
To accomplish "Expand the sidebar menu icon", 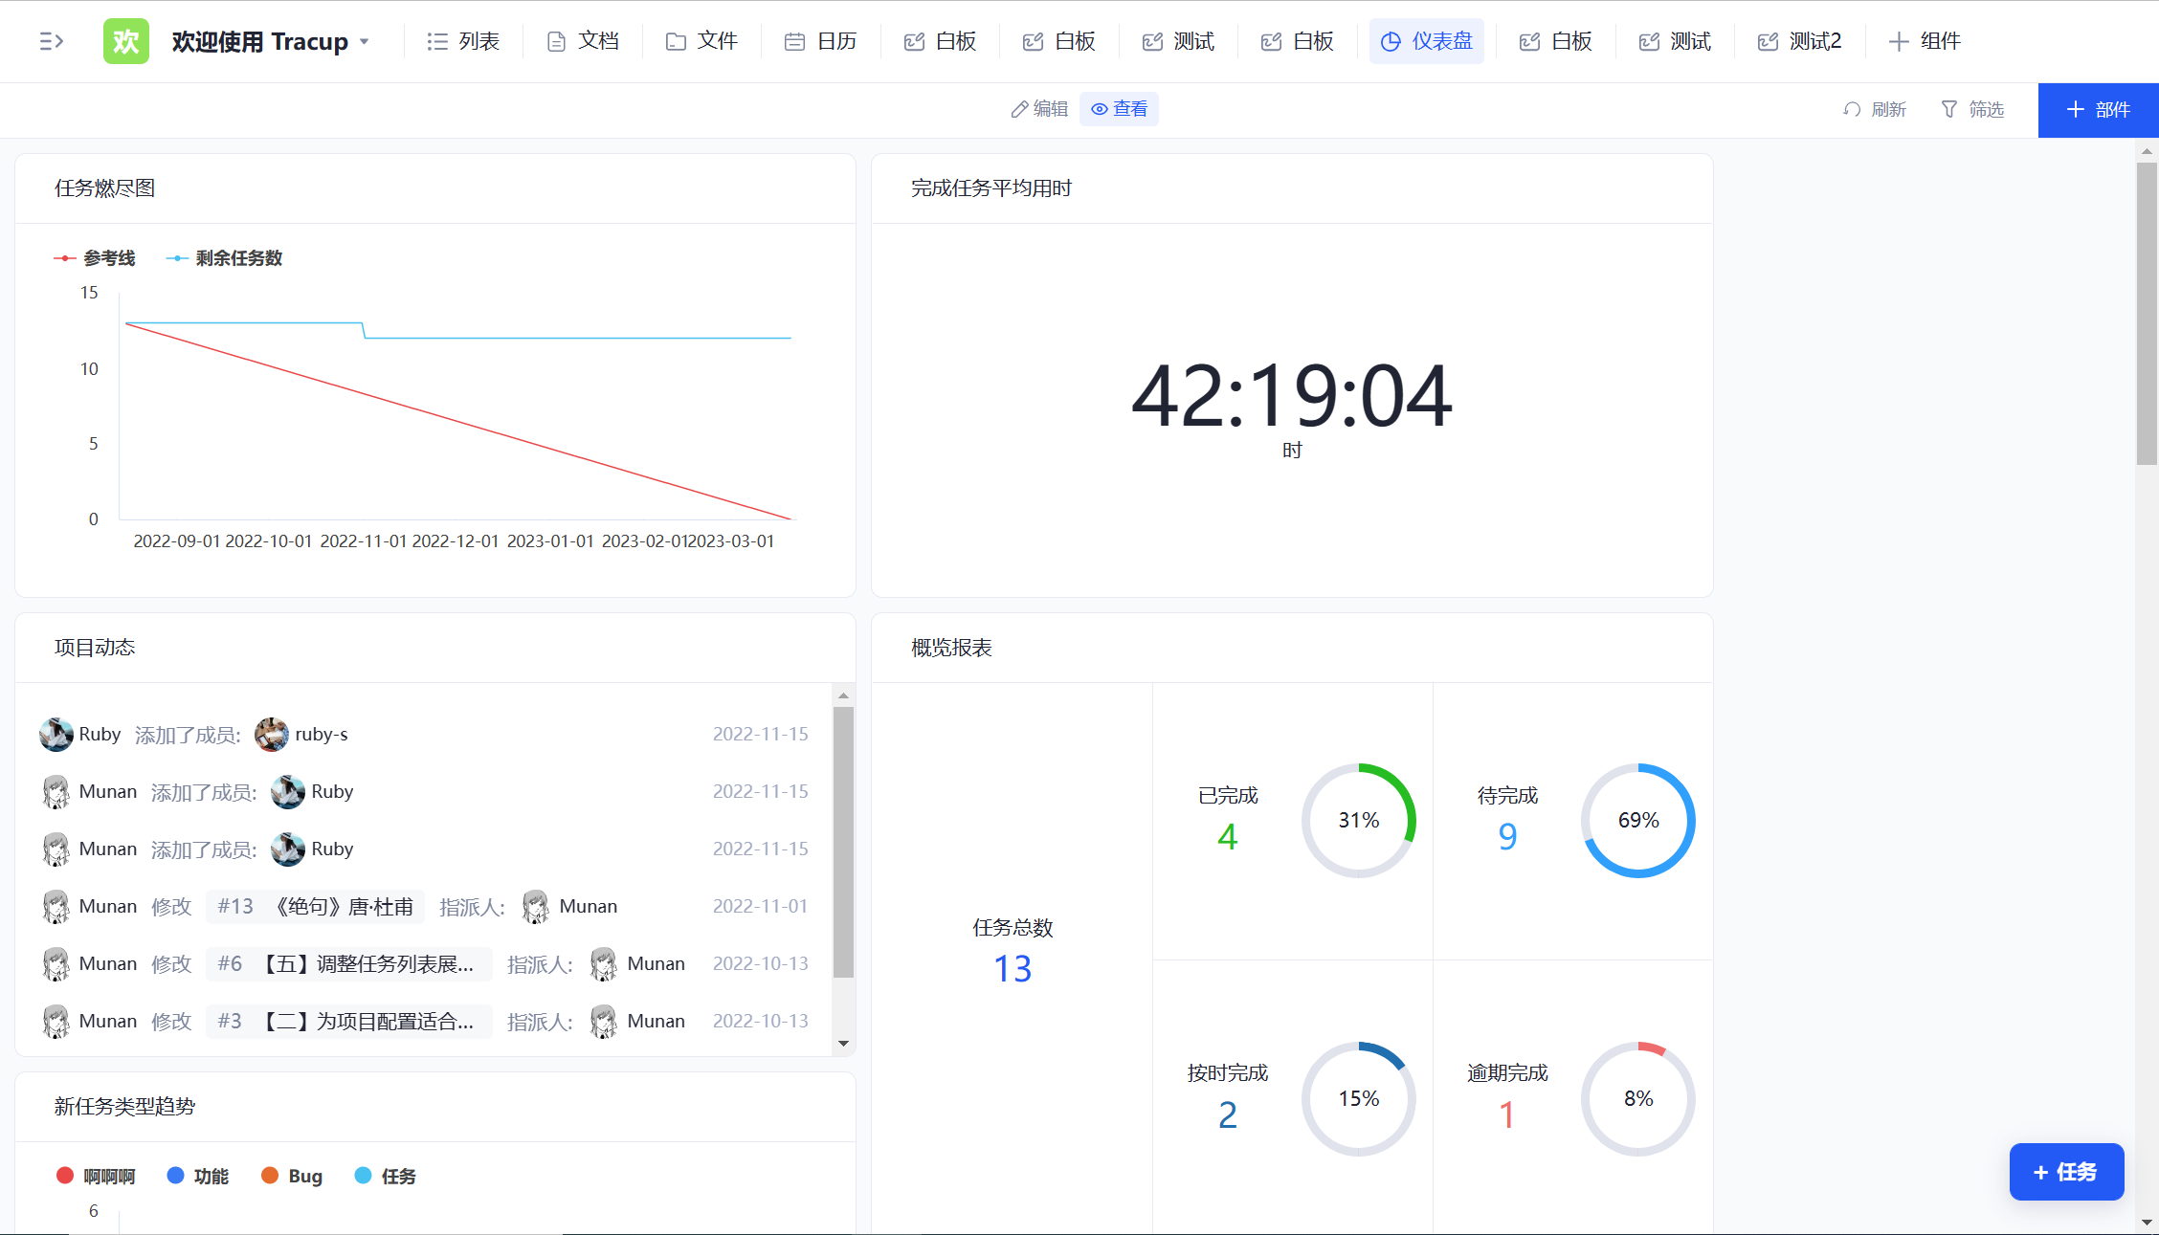I will [51, 41].
